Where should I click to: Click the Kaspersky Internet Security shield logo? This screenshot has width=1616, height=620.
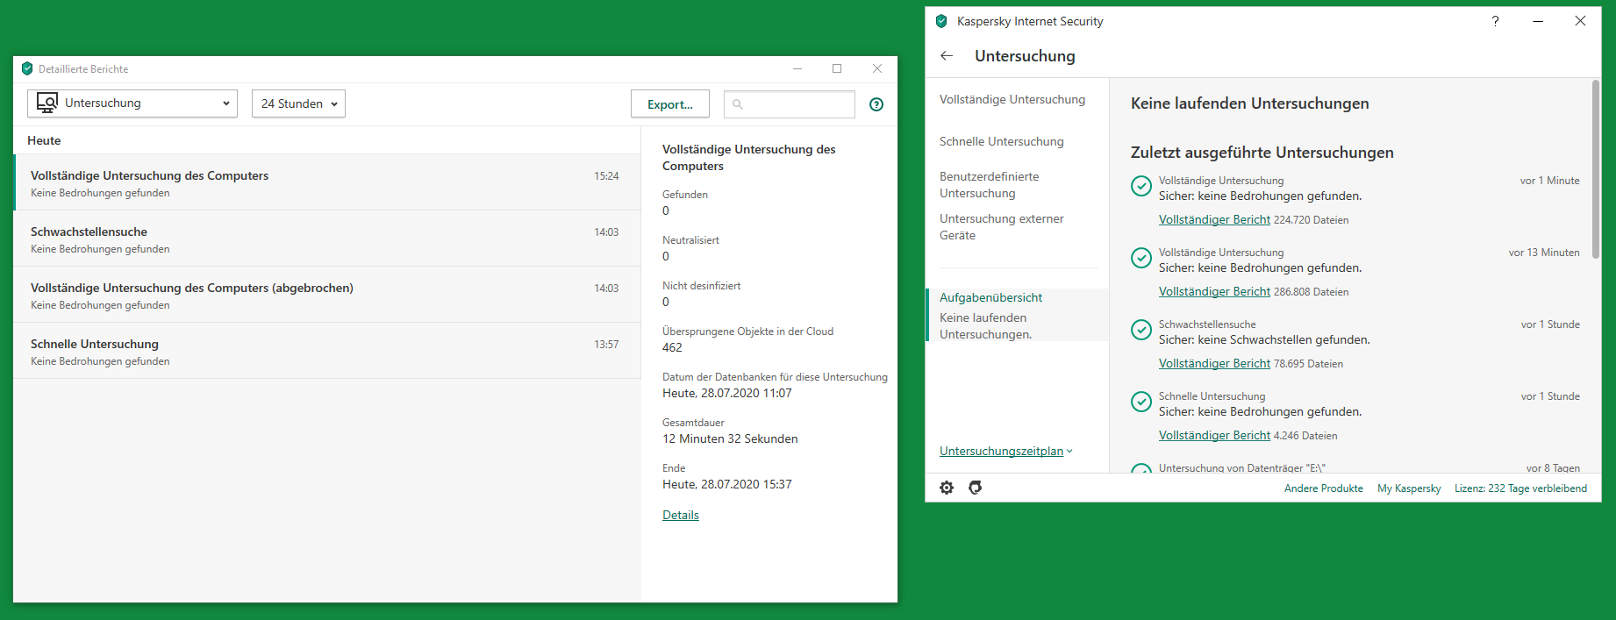coord(941,21)
